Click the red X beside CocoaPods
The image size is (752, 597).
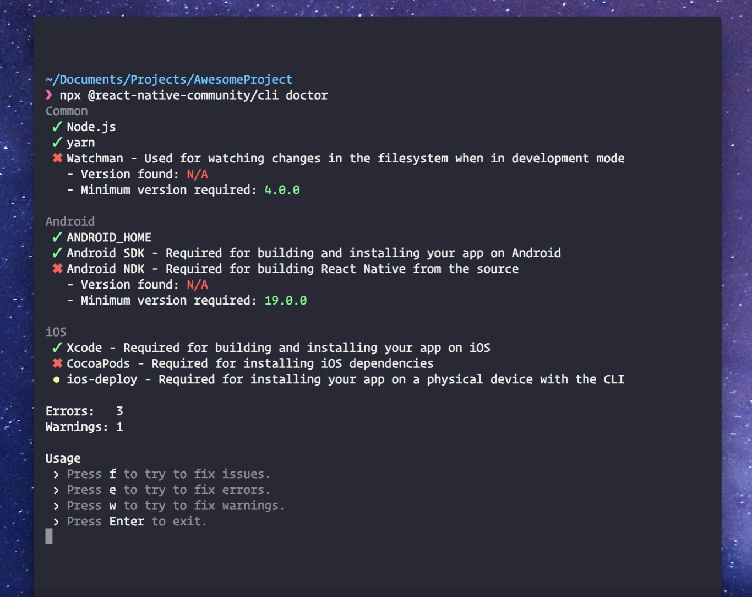[57, 363]
